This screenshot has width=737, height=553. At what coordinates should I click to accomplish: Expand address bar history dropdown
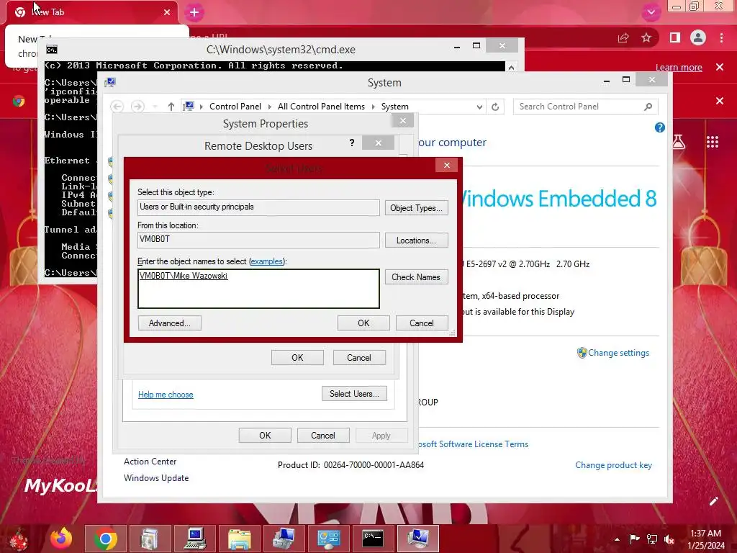479,107
